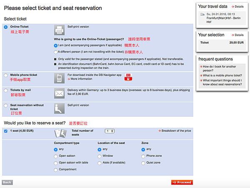The image size is (250, 188).
Task: Click the seat icon for reservation without ticket
Action: (59, 108)
